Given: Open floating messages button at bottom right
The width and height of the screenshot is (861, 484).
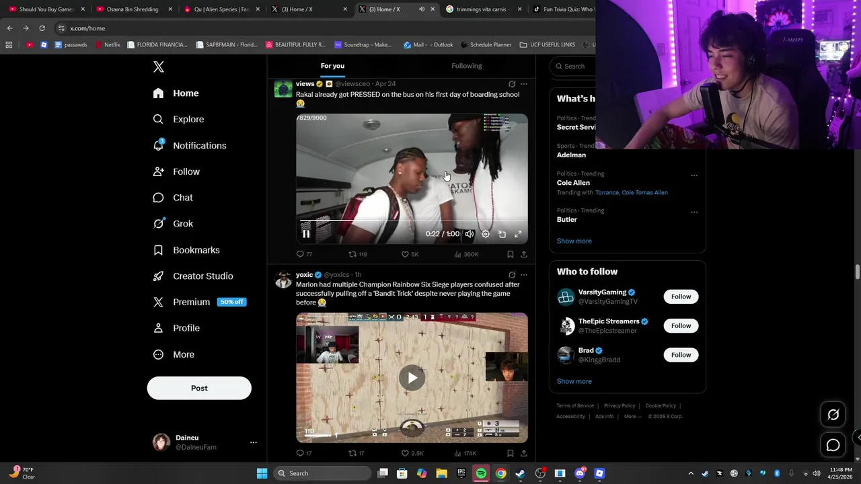Looking at the screenshot, I should pyautogui.click(x=833, y=445).
